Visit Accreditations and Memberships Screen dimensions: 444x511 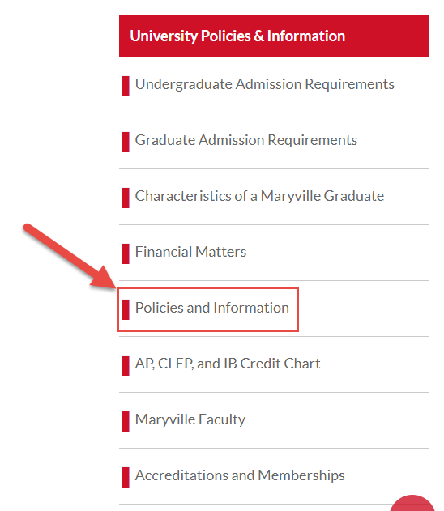pos(240,475)
